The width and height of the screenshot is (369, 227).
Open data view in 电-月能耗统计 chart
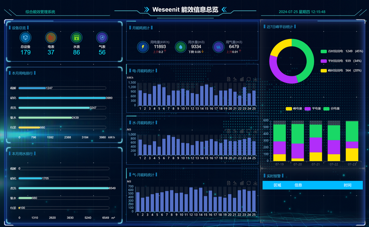pyautogui.click(x=229, y=79)
